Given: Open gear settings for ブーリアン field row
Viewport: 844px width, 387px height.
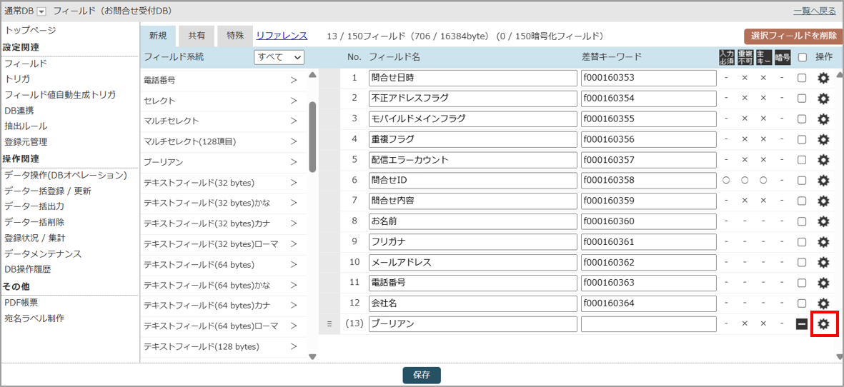Looking at the screenshot, I should (x=823, y=324).
